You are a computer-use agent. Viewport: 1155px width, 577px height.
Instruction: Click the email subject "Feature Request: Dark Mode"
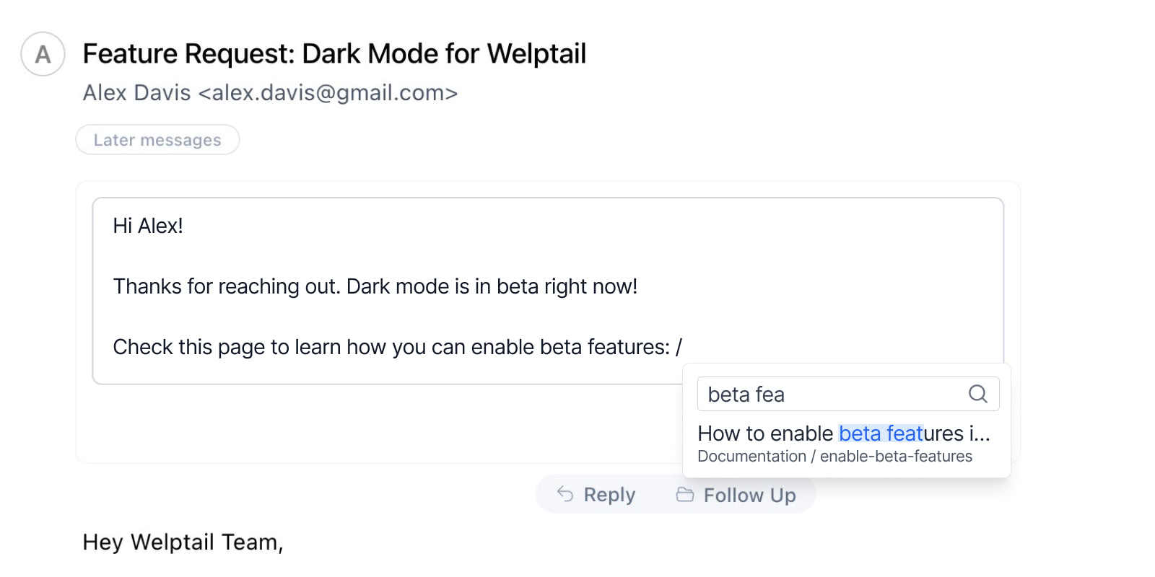pos(334,54)
